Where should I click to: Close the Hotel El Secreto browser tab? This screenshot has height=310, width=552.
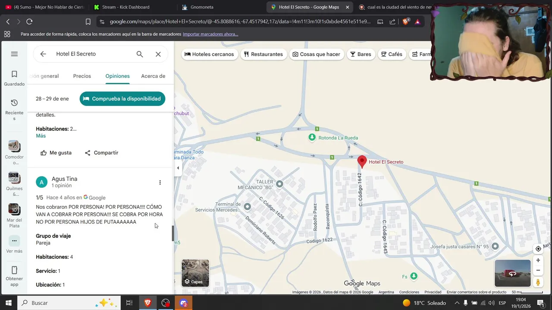[x=348, y=7]
